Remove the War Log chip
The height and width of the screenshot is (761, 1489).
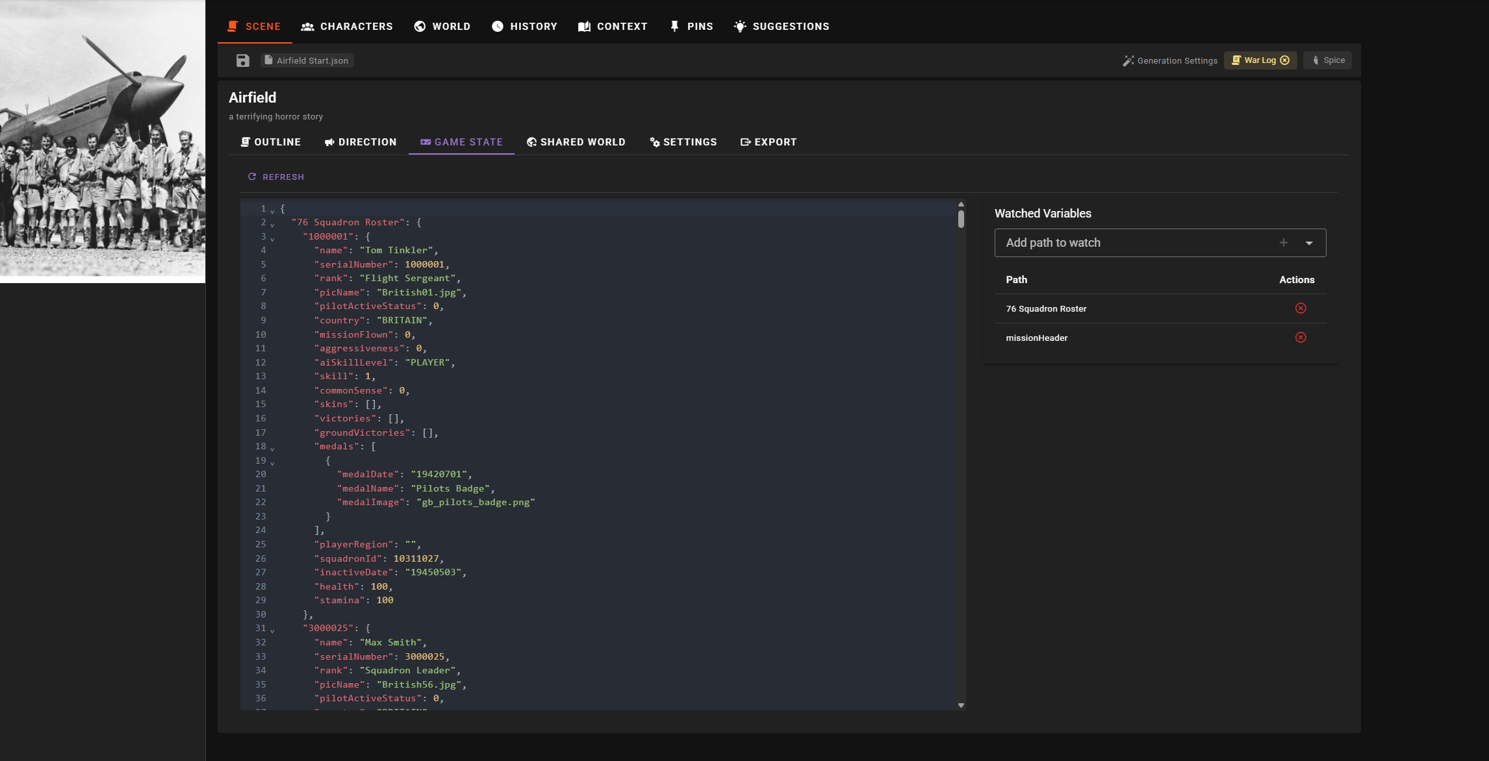[x=1284, y=60]
